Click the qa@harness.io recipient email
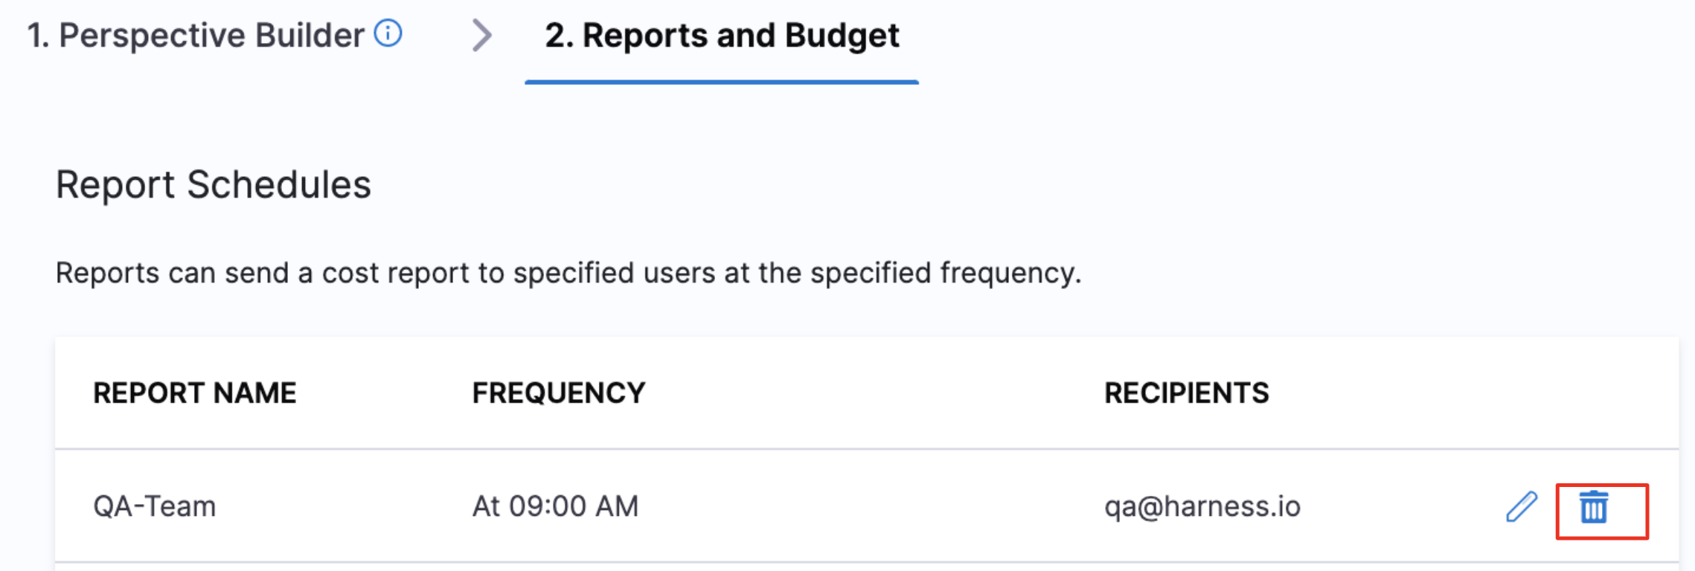 click(x=1202, y=506)
